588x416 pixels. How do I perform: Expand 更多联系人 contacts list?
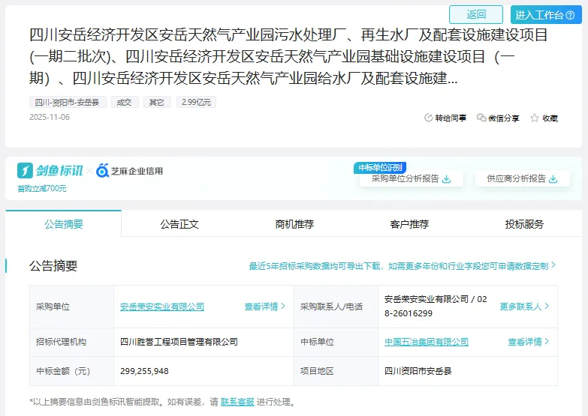pyautogui.click(x=524, y=307)
